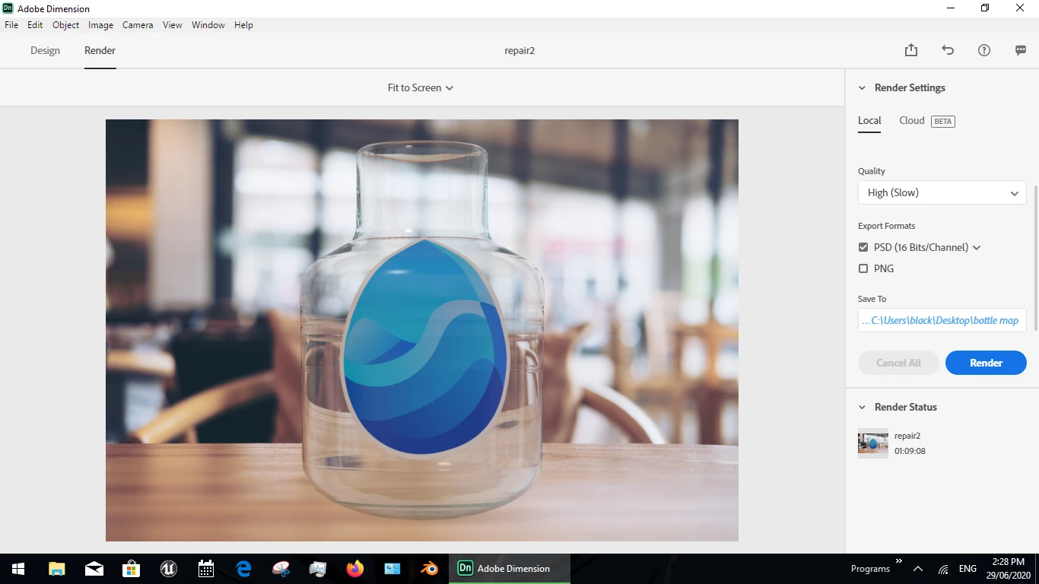Open the Camera menu
This screenshot has height=584, width=1039.
138,25
